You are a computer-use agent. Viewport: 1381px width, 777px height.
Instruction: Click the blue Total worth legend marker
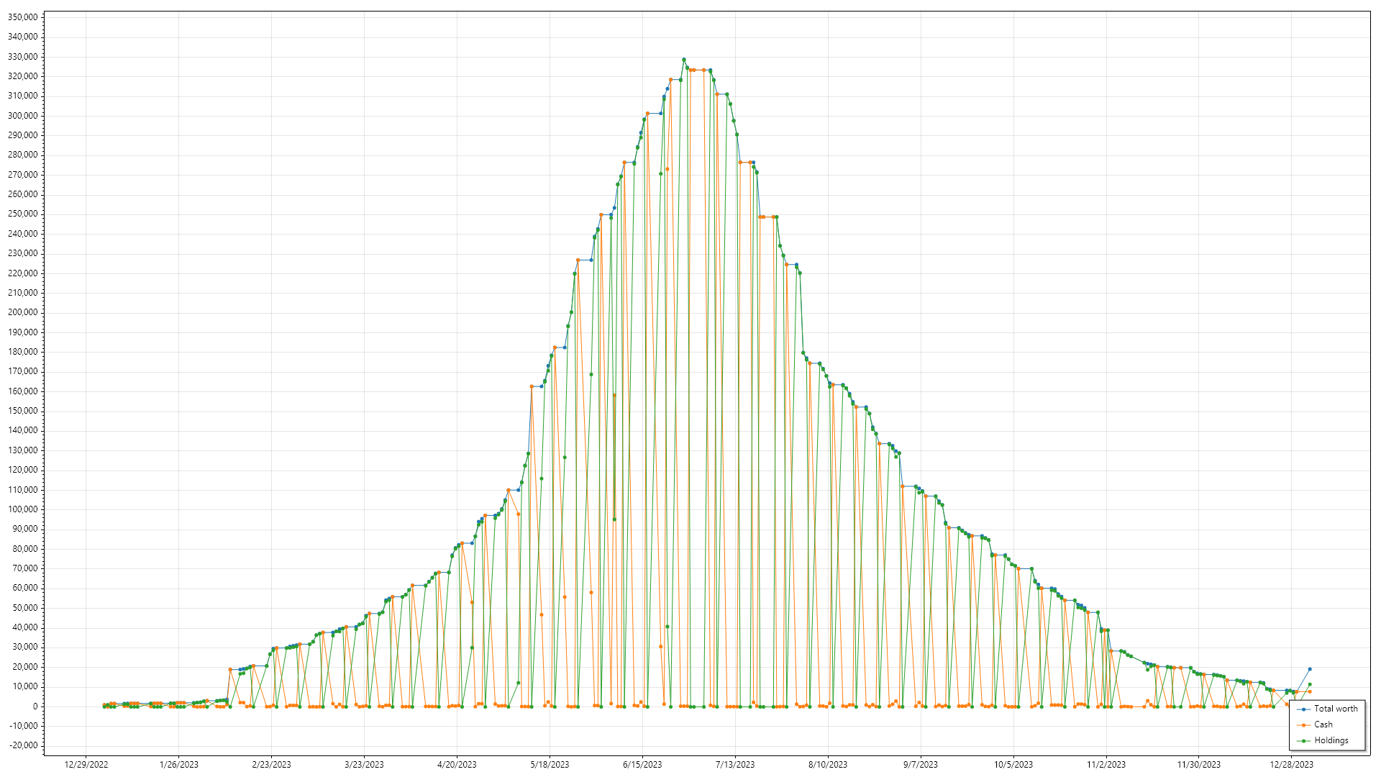tap(1304, 709)
